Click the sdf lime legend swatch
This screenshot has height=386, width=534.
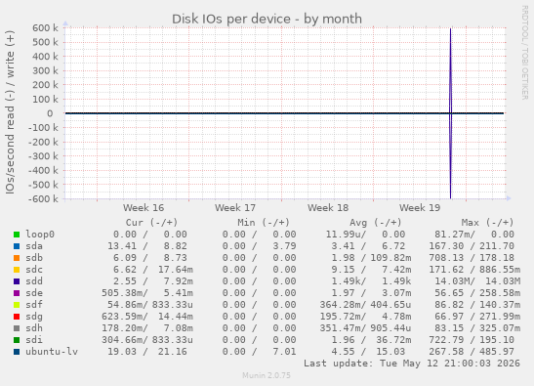pos(17,305)
